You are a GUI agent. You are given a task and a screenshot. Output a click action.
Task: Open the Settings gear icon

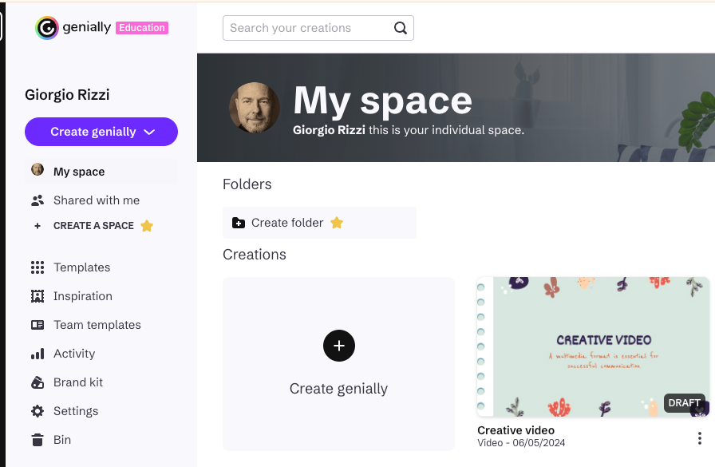click(38, 411)
